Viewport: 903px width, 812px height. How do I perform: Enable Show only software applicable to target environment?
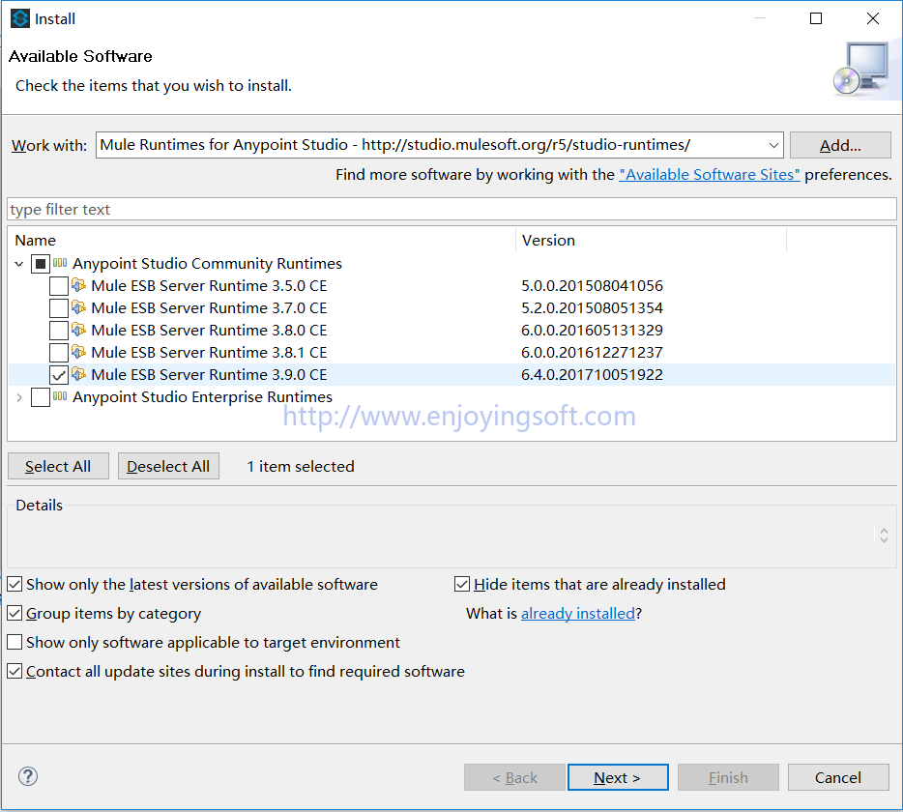coord(15,642)
